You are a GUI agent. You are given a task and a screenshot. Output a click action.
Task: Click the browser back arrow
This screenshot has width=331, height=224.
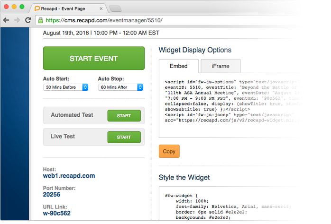click(x=6, y=20)
